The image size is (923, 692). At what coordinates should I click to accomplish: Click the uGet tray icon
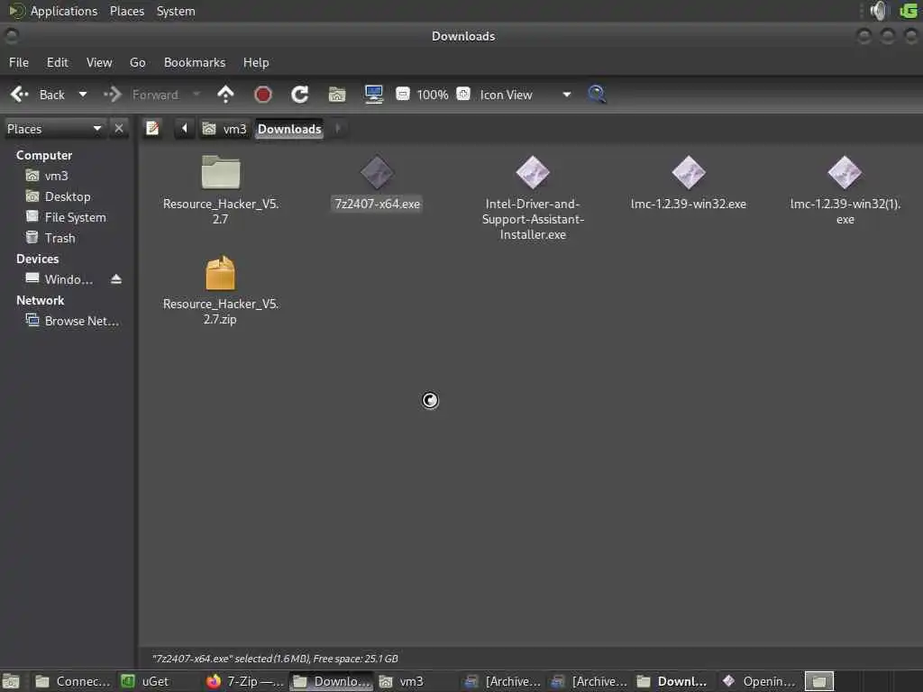point(909,11)
